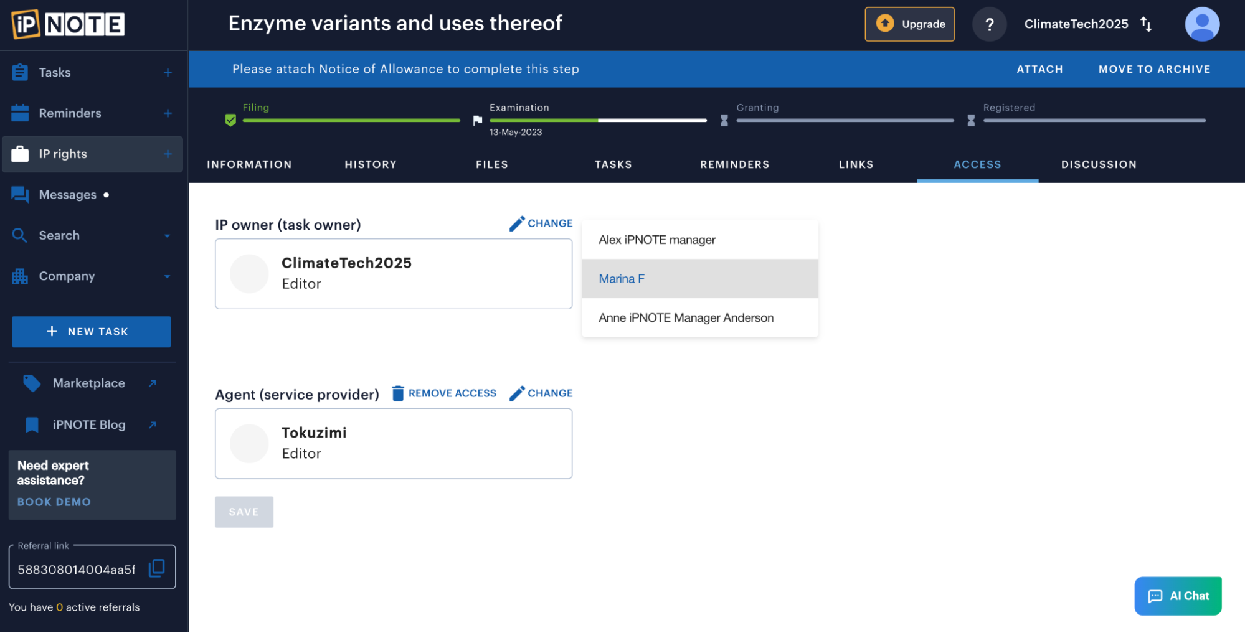Screen dimensions: 1245x633
Task: Change the IP owner
Action: (541, 223)
